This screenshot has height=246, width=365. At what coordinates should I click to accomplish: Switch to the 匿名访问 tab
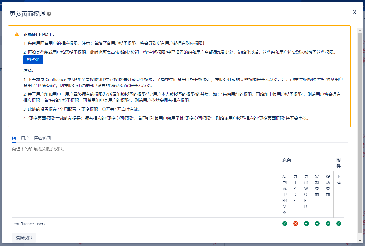point(42,138)
